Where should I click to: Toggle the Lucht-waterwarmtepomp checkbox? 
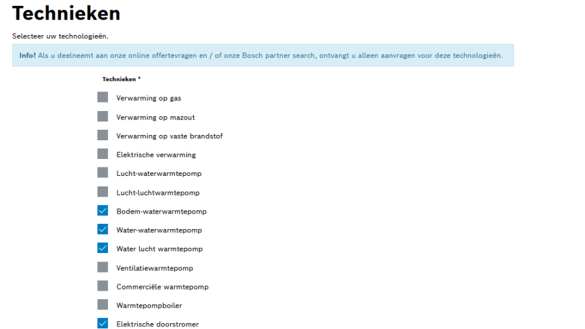click(103, 173)
